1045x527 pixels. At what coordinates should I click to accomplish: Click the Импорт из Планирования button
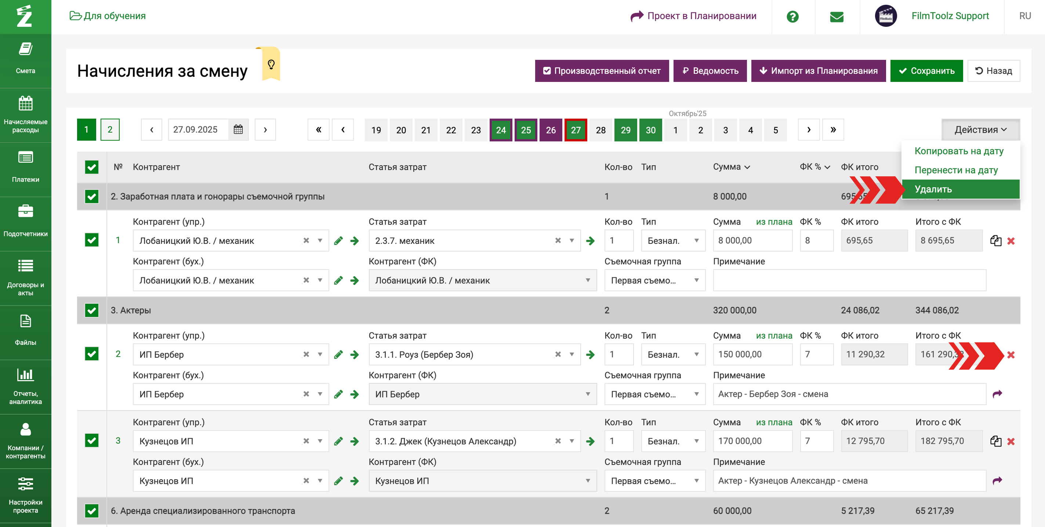pos(818,71)
